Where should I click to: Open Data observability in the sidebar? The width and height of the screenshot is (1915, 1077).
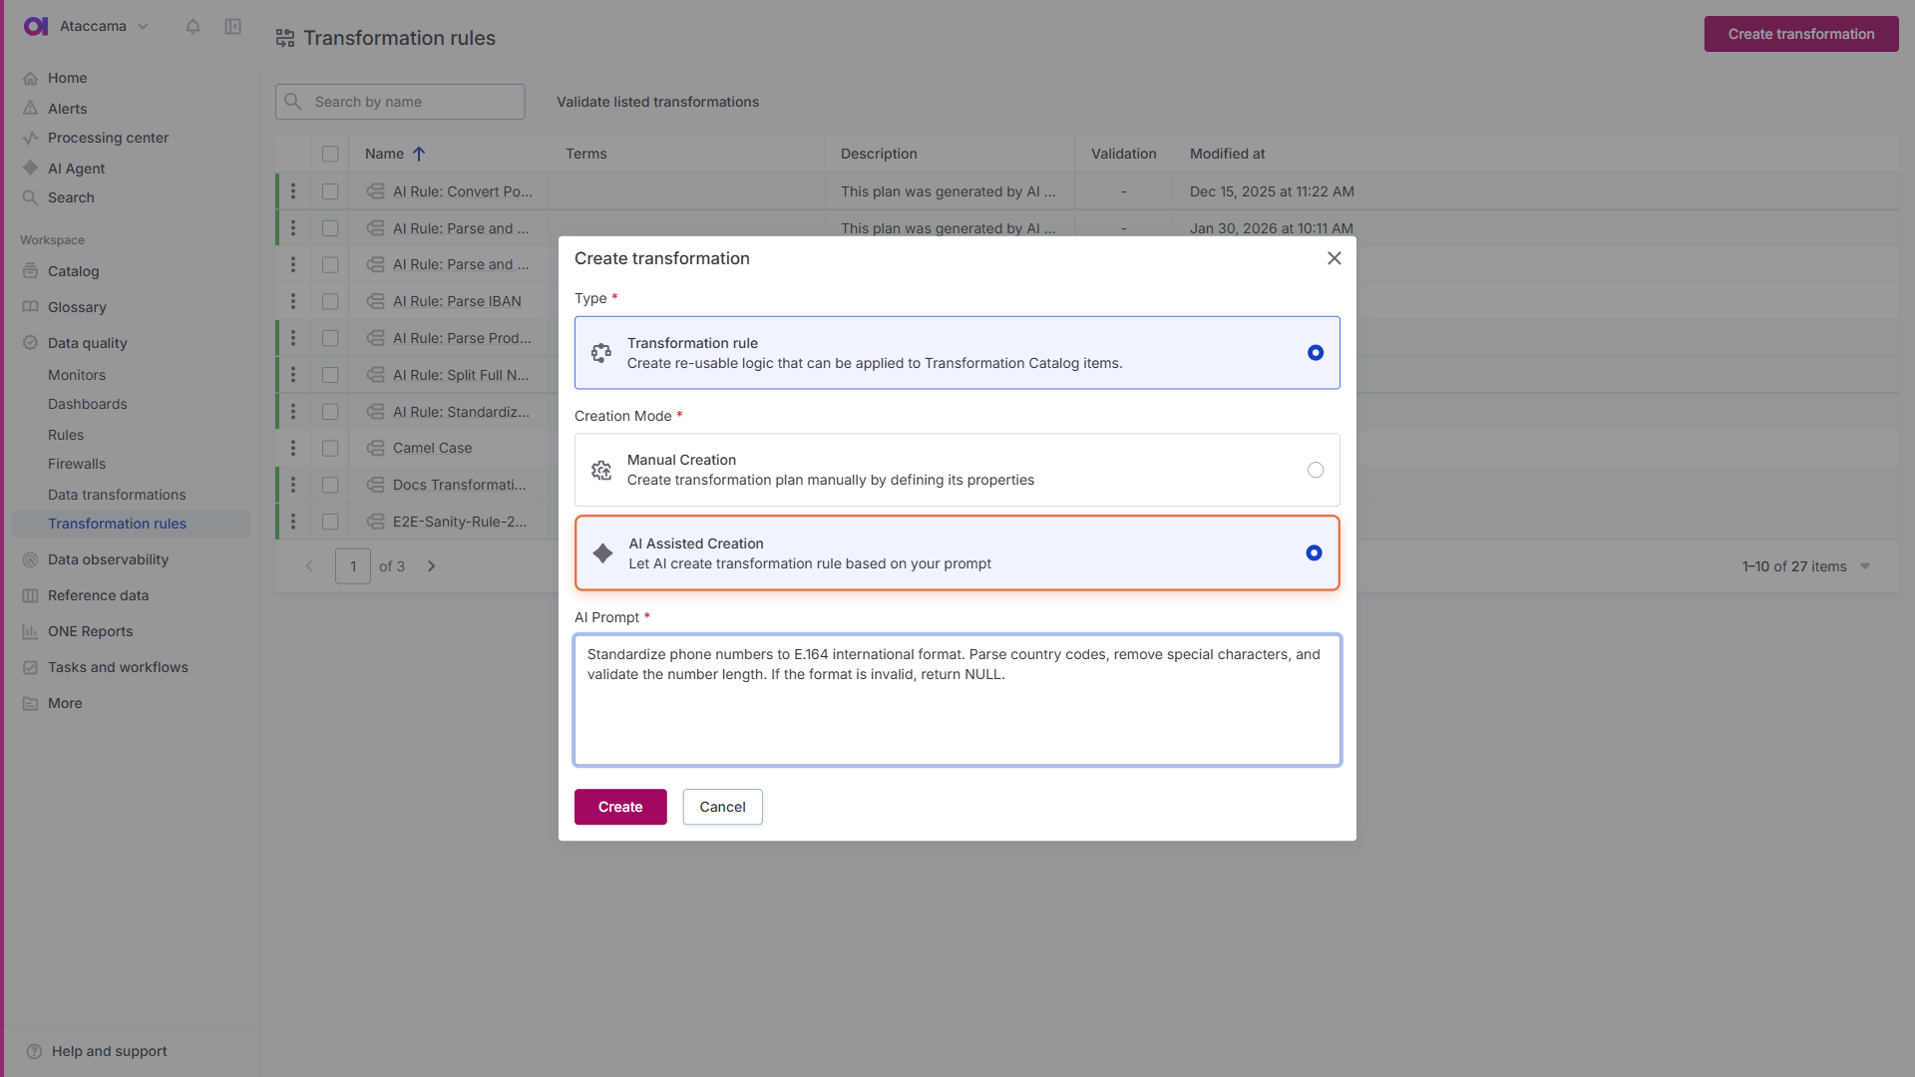pos(107,559)
